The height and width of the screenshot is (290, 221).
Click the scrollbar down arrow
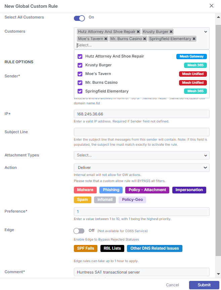[218, 274]
